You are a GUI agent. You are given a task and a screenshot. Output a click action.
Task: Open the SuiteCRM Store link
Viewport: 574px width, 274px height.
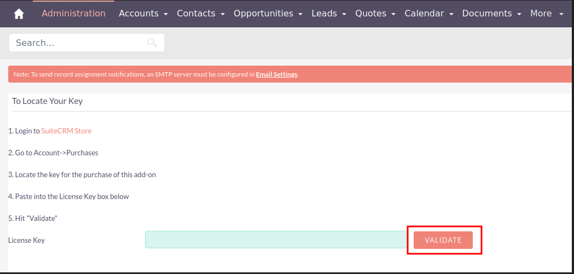pos(66,131)
